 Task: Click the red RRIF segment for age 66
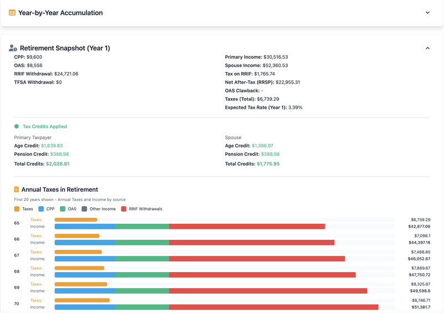pyautogui.click(x=251, y=243)
